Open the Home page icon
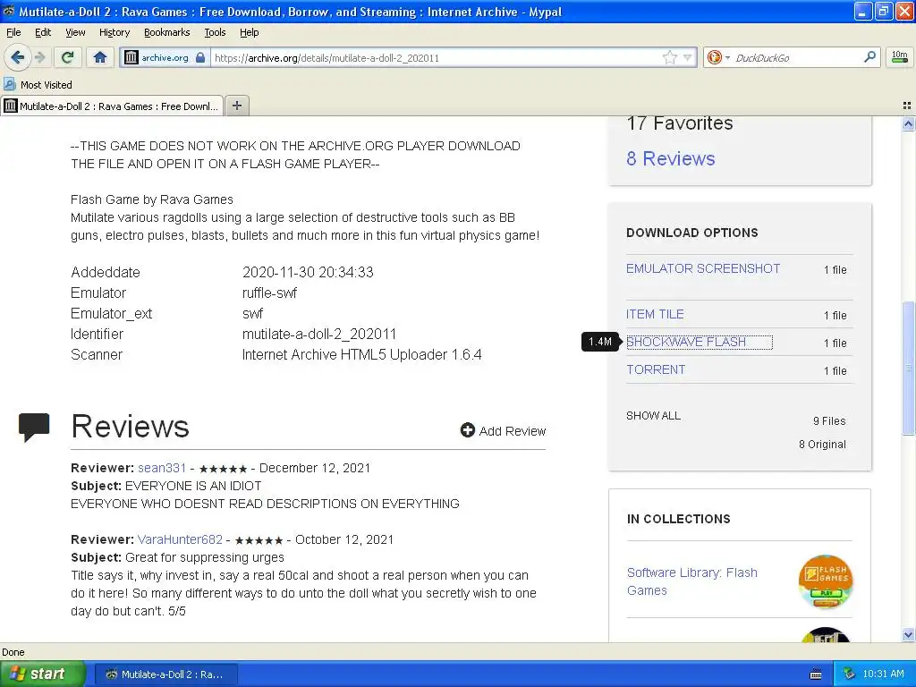Viewport: 916px width, 687px height. tap(100, 57)
